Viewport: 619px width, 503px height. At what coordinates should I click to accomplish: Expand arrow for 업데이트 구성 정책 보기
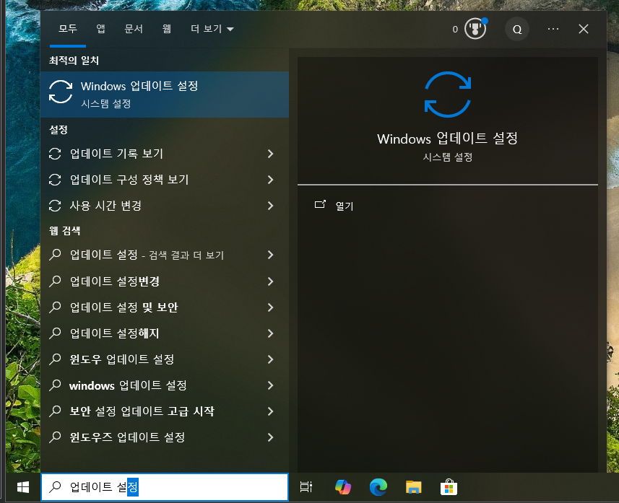[270, 180]
